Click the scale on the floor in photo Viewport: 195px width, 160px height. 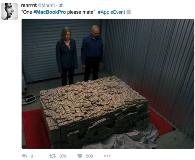28,100
